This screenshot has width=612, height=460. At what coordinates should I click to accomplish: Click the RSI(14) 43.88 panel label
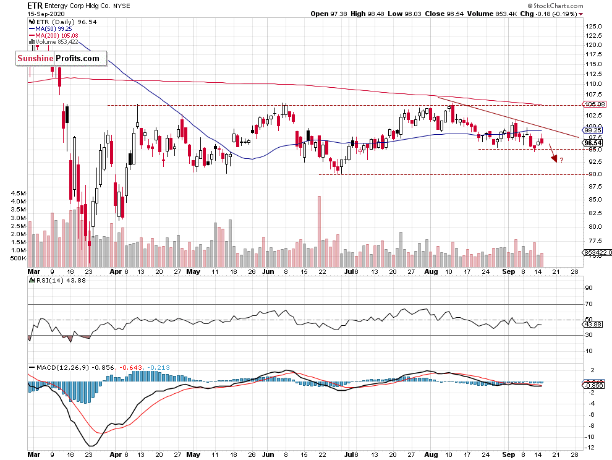coord(57,280)
